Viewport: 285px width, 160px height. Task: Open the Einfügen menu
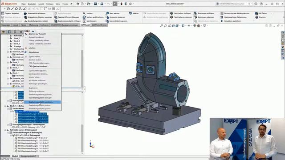coord(50,4)
